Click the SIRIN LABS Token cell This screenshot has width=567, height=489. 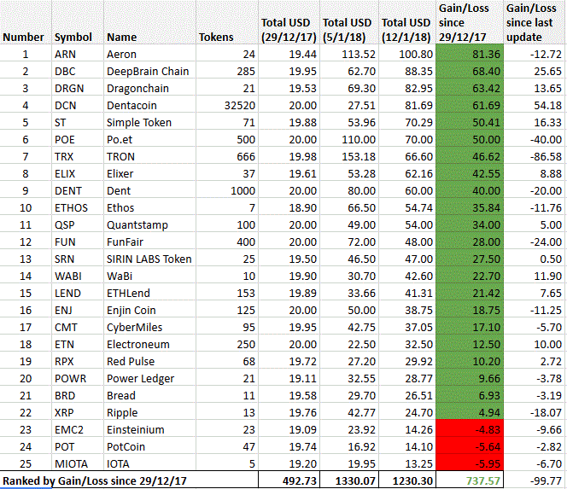coord(150,259)
